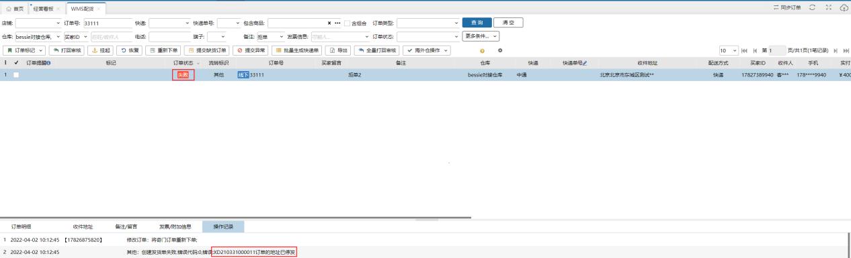Click the ellipsis icon in 包含商品 field
Viewport: 851px width, 258px height.
338,23
